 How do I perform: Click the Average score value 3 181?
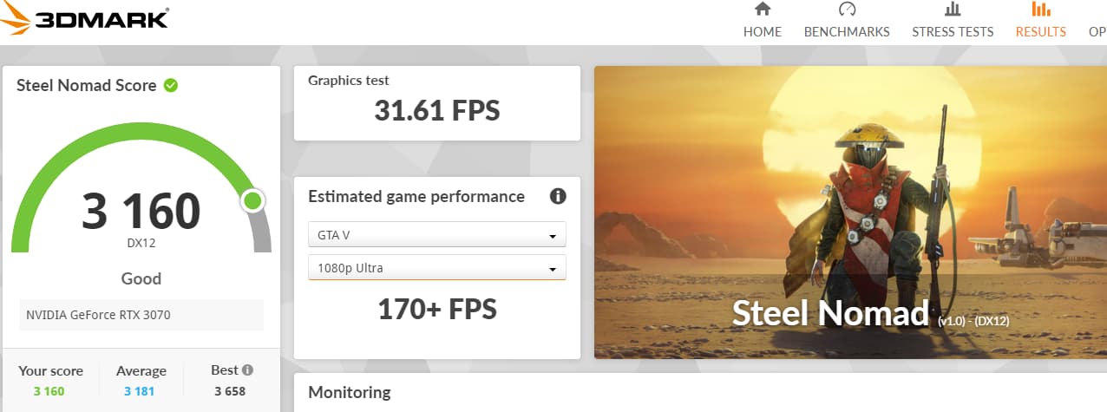coord(141,391)
